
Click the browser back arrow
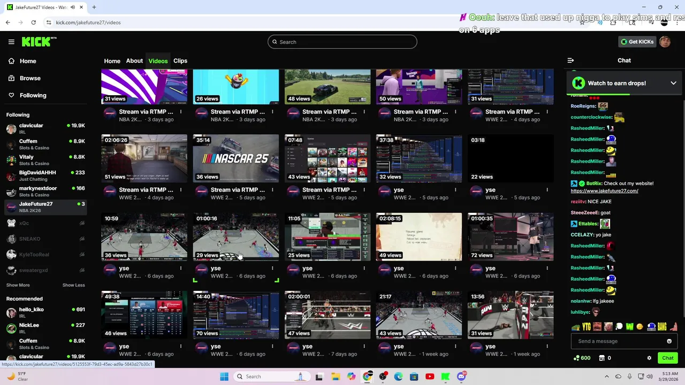click(7, 22)
